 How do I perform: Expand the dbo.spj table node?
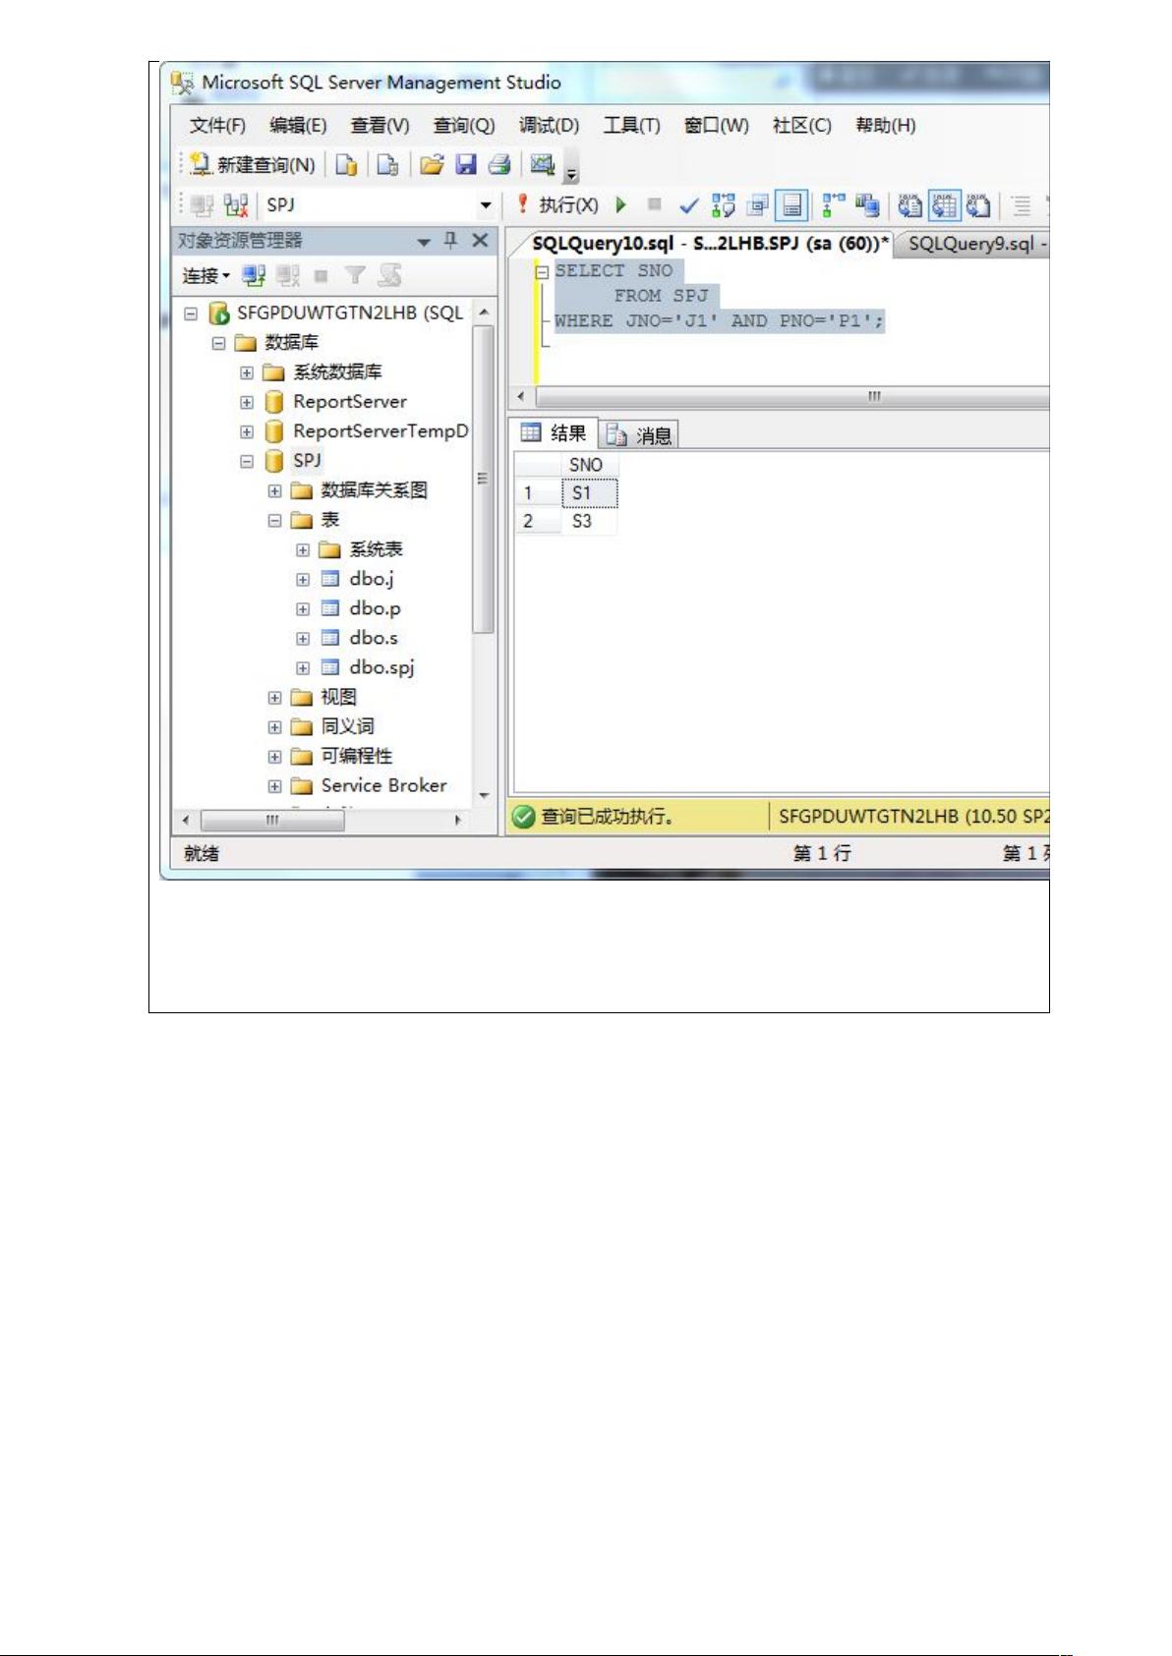tap(303, 668)
